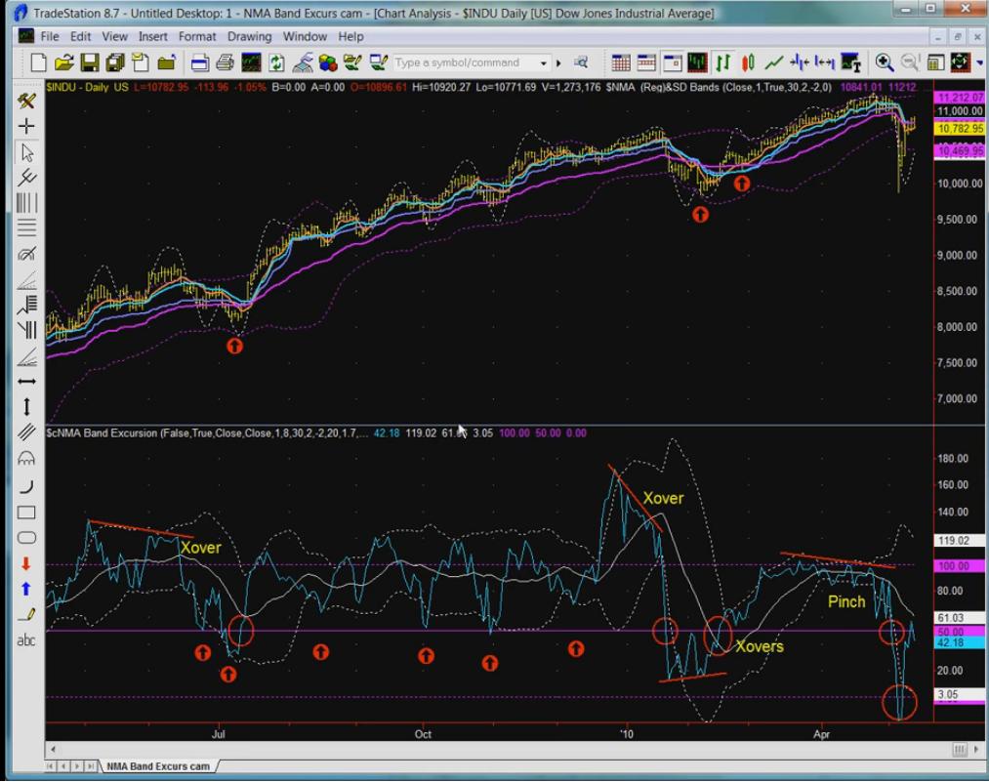Click the zoom in magnifier icon

885,63
